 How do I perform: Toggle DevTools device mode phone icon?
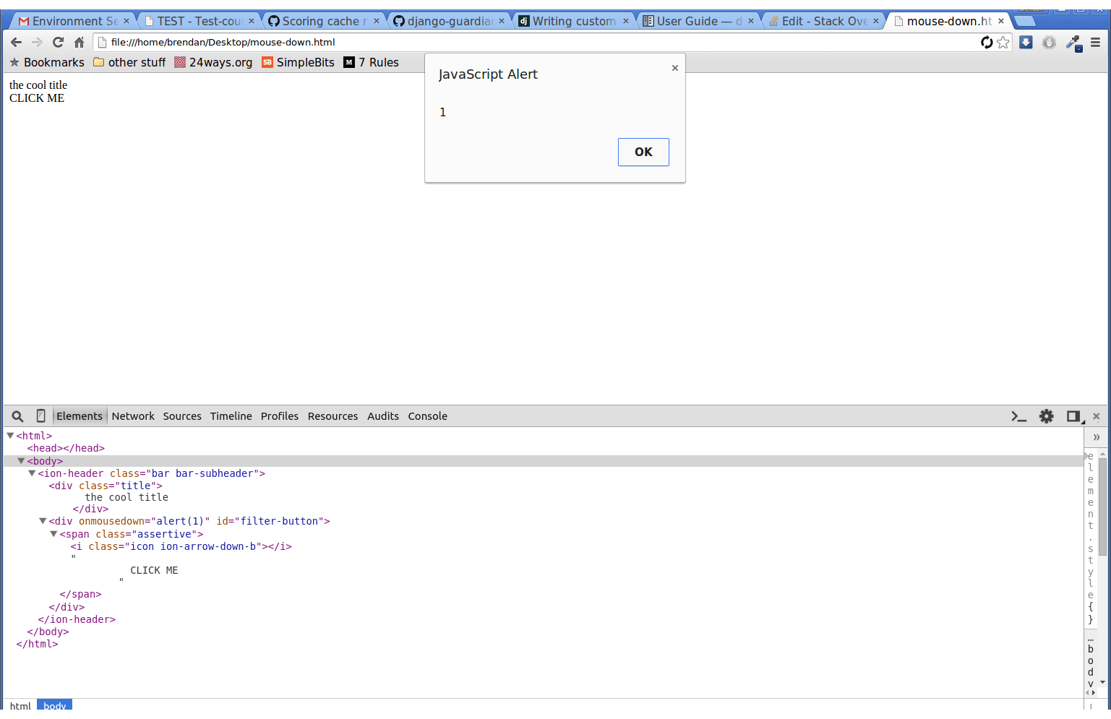click(40, 416)
